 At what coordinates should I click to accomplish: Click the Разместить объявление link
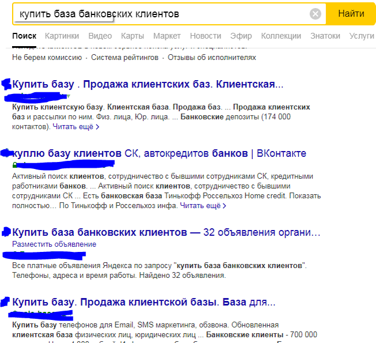pos(54,244)
